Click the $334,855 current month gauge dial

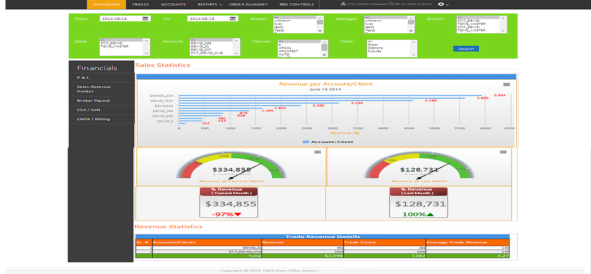pyautogui.click(x=231, y=166)
